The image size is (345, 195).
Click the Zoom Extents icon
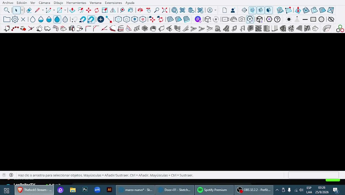tap(165, 10)
